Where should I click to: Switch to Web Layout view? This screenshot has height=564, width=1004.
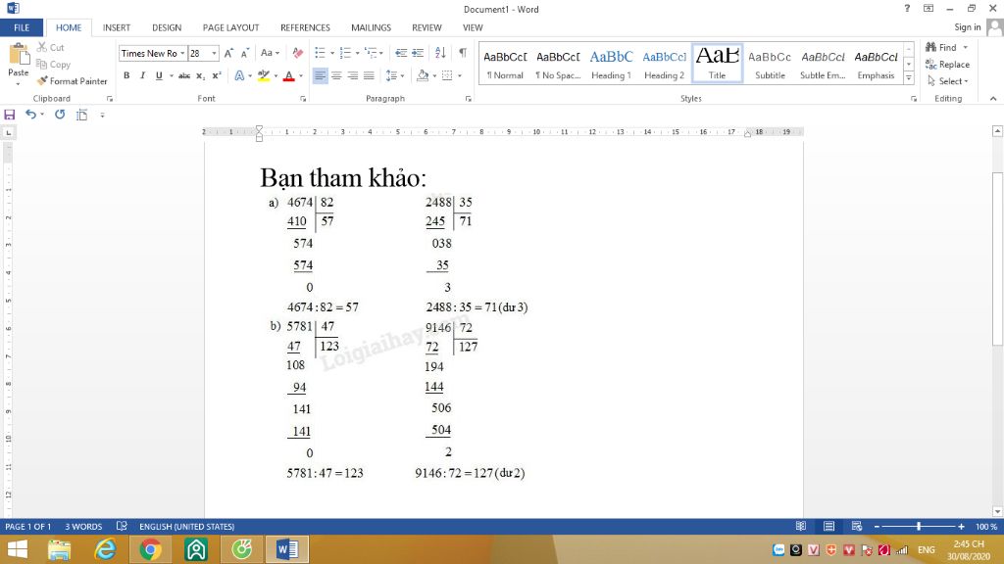coord(857,526)
